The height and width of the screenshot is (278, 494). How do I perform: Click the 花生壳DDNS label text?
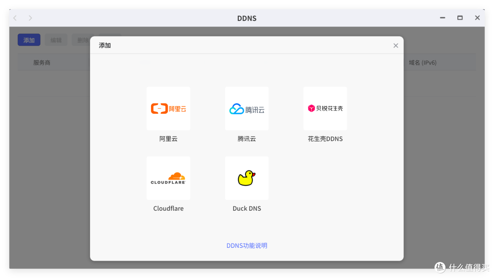click(x=325, y=139)
